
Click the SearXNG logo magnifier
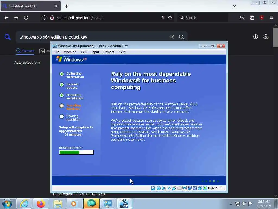[8, 37]
